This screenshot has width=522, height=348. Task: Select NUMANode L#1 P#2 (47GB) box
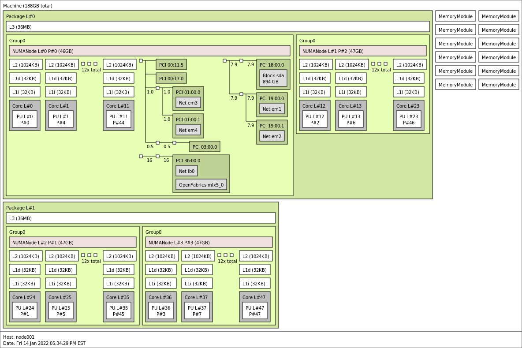pyautogui.click(x=363, y=51)
